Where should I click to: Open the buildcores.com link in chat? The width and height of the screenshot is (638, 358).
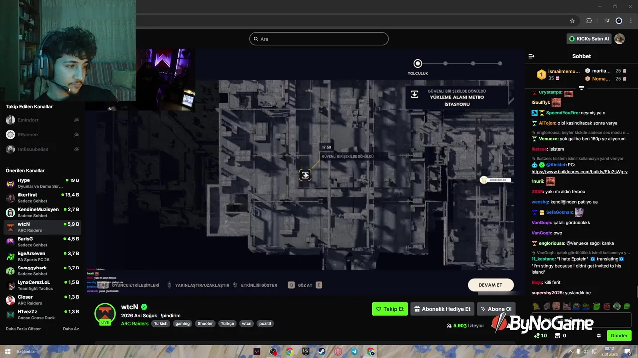579,172
